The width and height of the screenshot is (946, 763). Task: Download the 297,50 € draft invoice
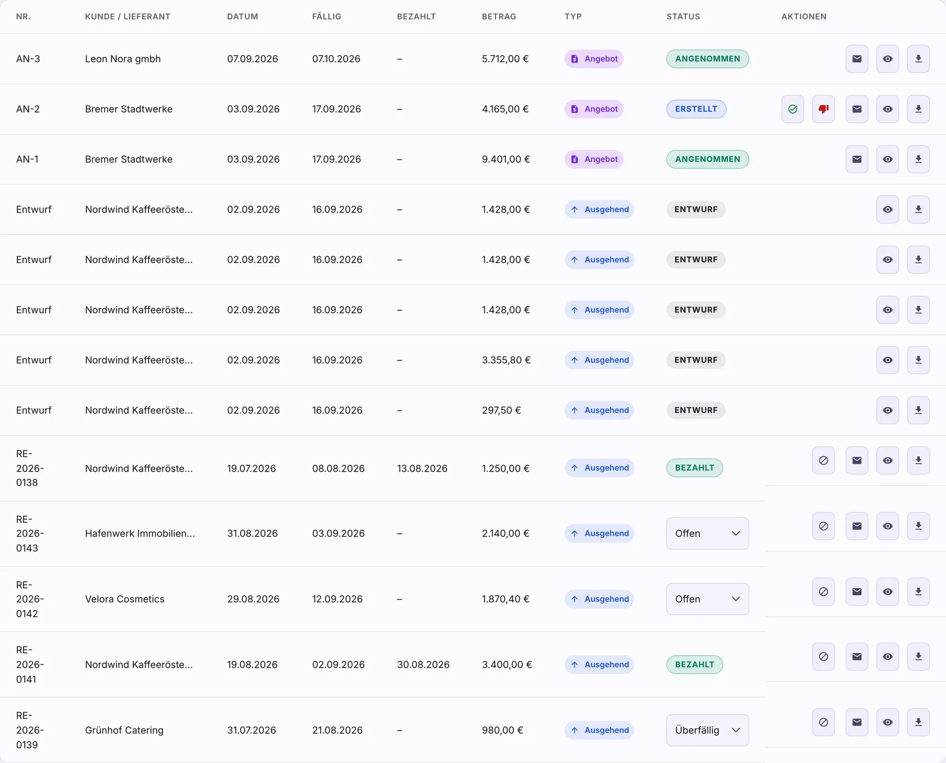point(918,410)
